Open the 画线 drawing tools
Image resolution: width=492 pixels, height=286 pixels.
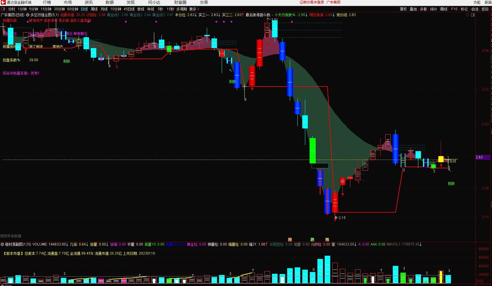pyautogui.click(x=444, y=9)
